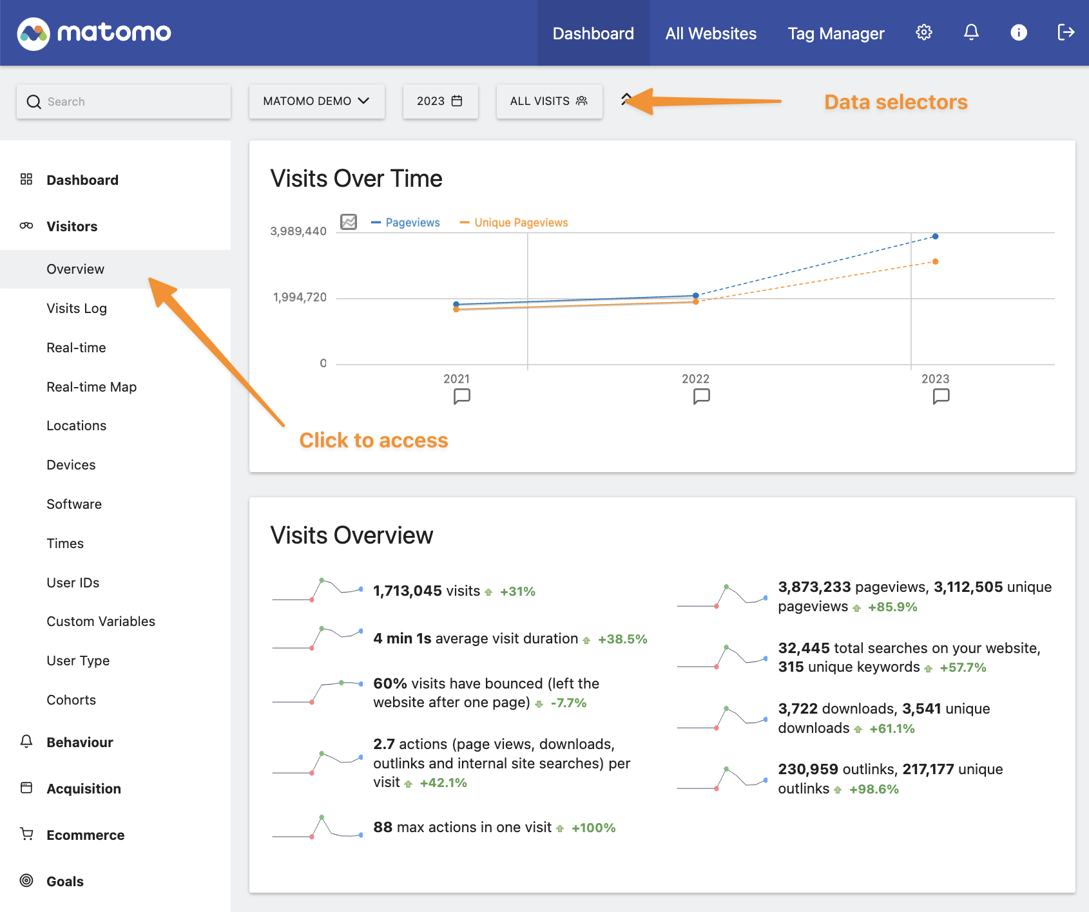Open the settings gear icon

(x=923, y=33)
